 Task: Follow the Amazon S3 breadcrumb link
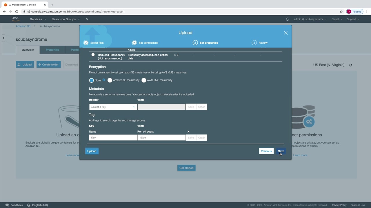point(23,26)
